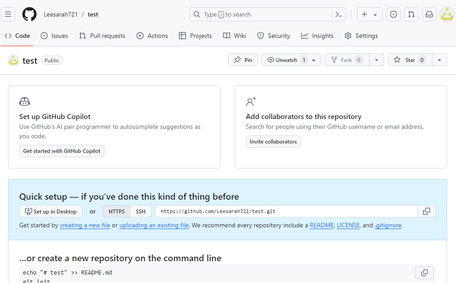Click the Add collaborators heading
This screenshot has width=456, height=283.
(x=303, y=116)
